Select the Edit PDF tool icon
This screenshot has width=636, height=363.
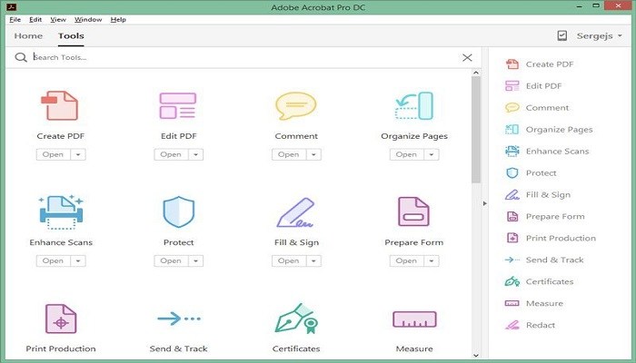pyautogui.click(x=177, y=106)
